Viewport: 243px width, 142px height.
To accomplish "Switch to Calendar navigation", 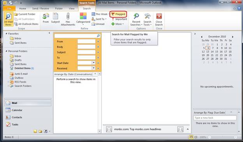I will (28, 110).
